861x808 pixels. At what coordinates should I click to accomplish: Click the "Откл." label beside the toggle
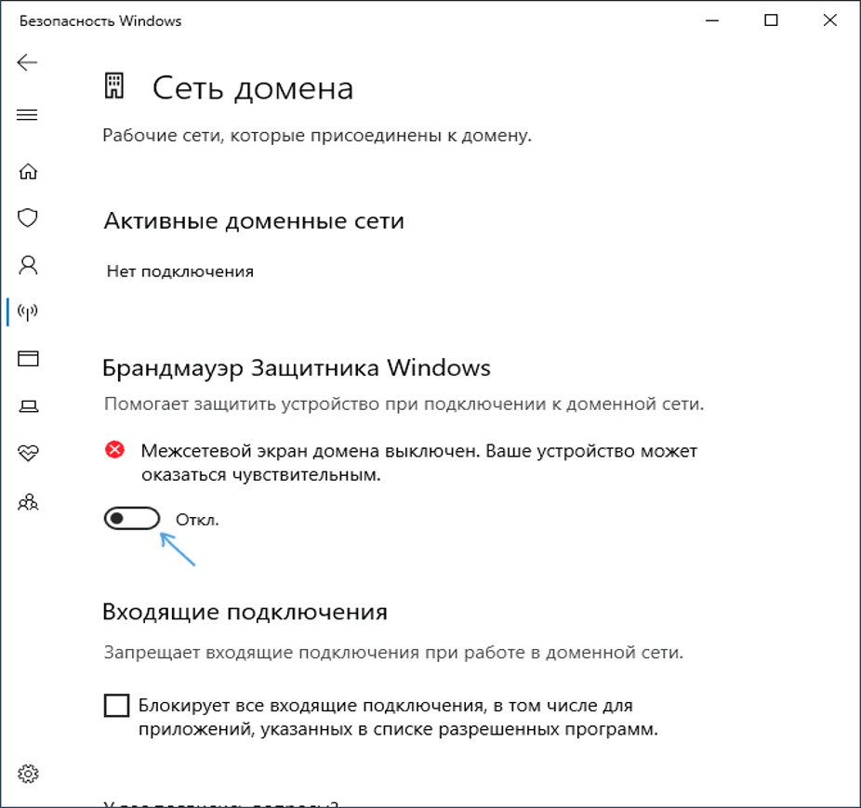tap(197, 520)
